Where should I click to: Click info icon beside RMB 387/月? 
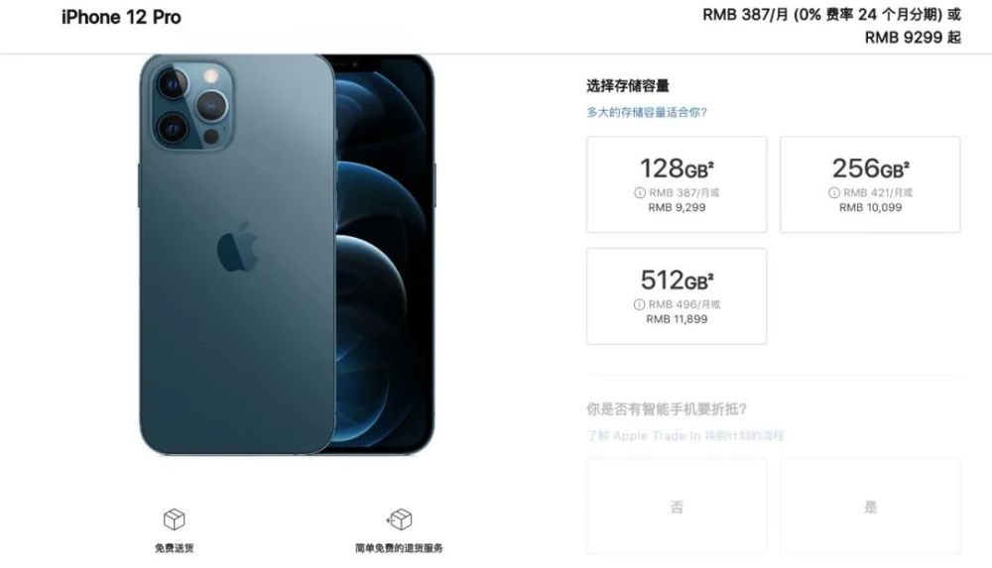pyautogui.click(x=640, y=192)
